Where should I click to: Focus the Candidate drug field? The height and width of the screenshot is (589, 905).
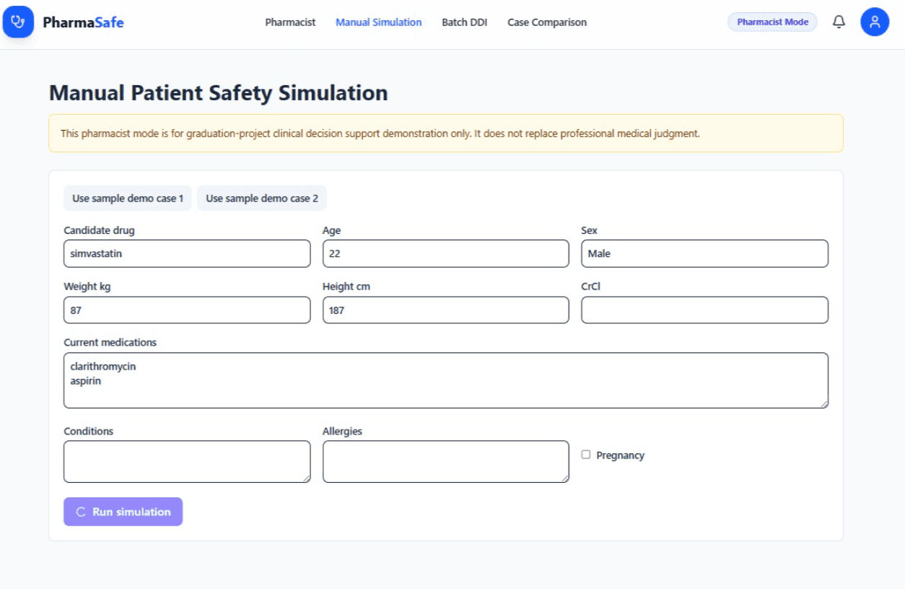tap(187, 253)
